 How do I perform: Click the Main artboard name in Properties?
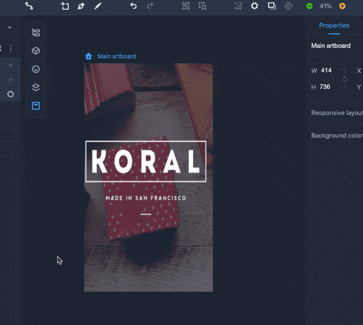(x=331, y=46)
